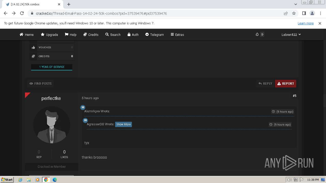Open Chrome profile avatar

coord(312,13)
